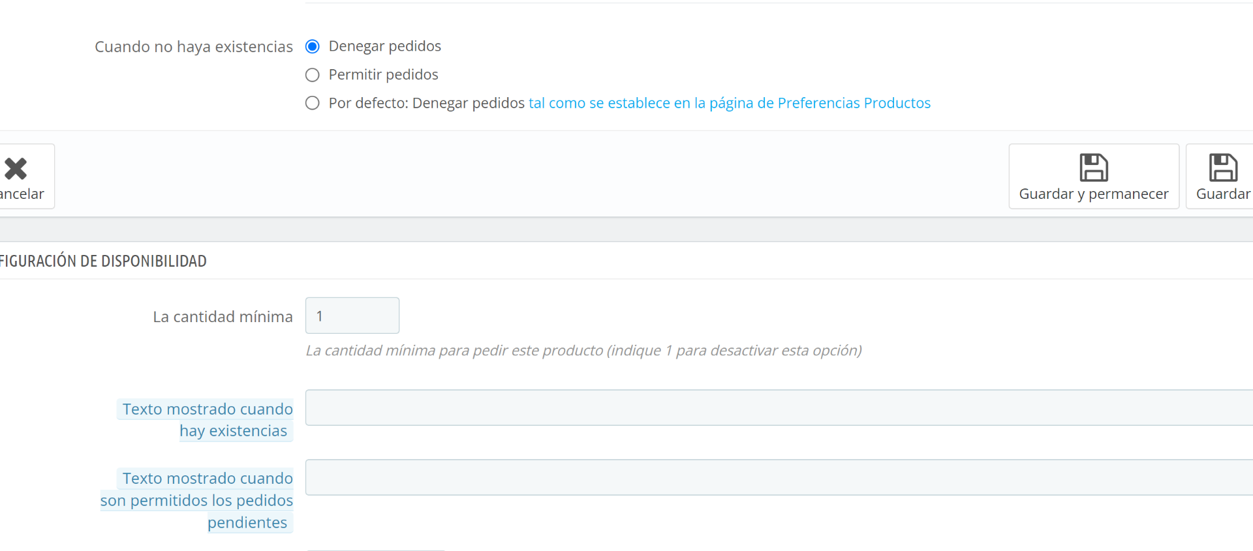This screenshot has height=551, width=1253.
Task: Click the Denegar pedidos option text
Action: pos(385,46)
